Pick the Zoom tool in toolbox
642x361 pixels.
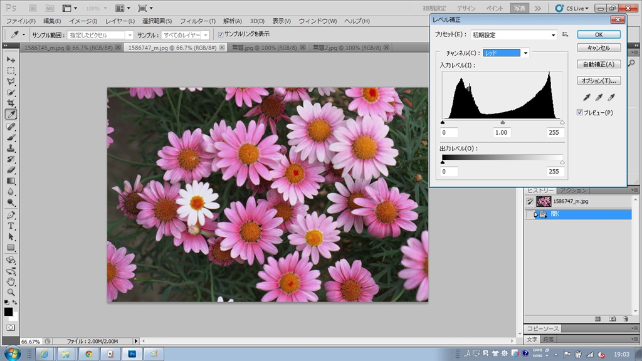[x=11, y=292]
